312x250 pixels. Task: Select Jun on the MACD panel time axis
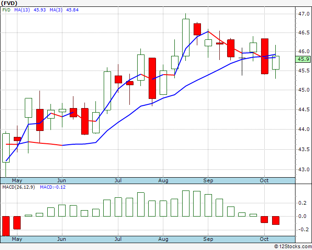point(61,239)
